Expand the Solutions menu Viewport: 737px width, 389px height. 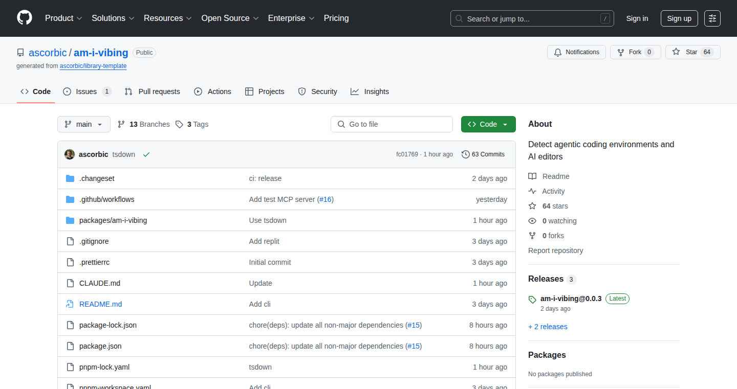tap(113, 18)
